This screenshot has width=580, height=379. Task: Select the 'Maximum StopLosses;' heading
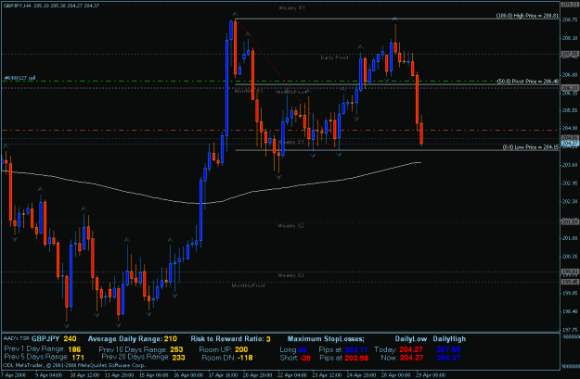click(326, 339)
